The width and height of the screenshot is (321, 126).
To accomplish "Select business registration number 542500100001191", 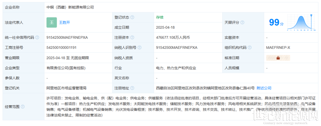I will click(62, 48).
